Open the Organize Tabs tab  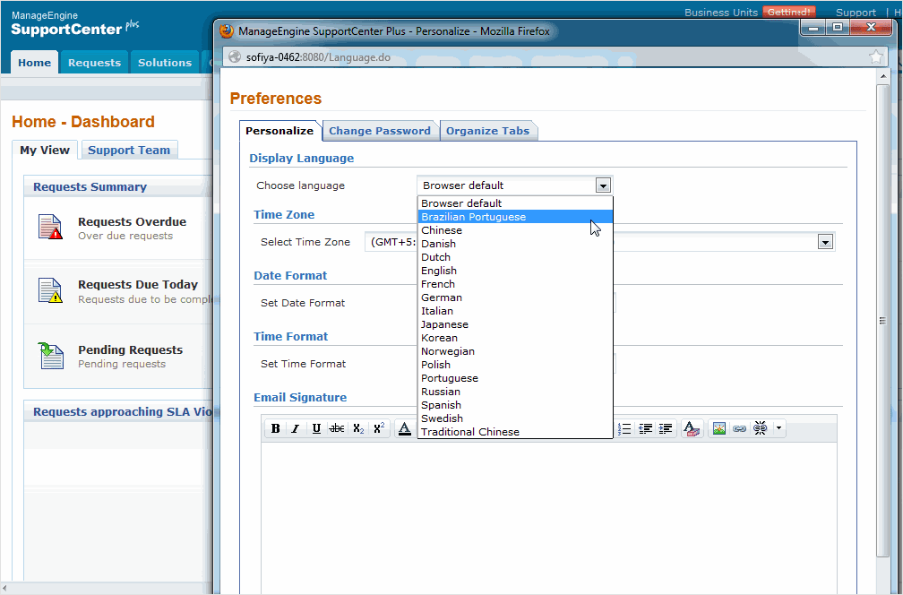(x=487, y=131)
